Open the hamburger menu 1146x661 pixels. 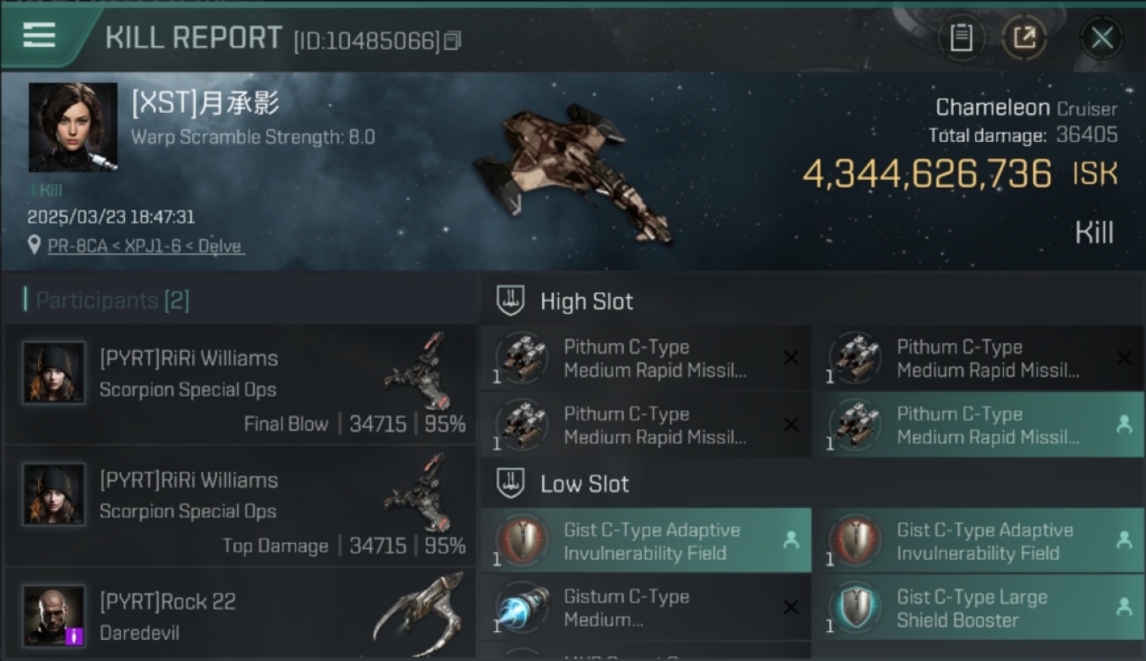[39, 36]
